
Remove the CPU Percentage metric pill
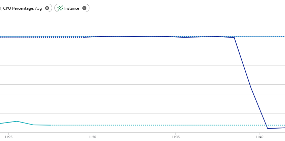(x=47, y=8)
